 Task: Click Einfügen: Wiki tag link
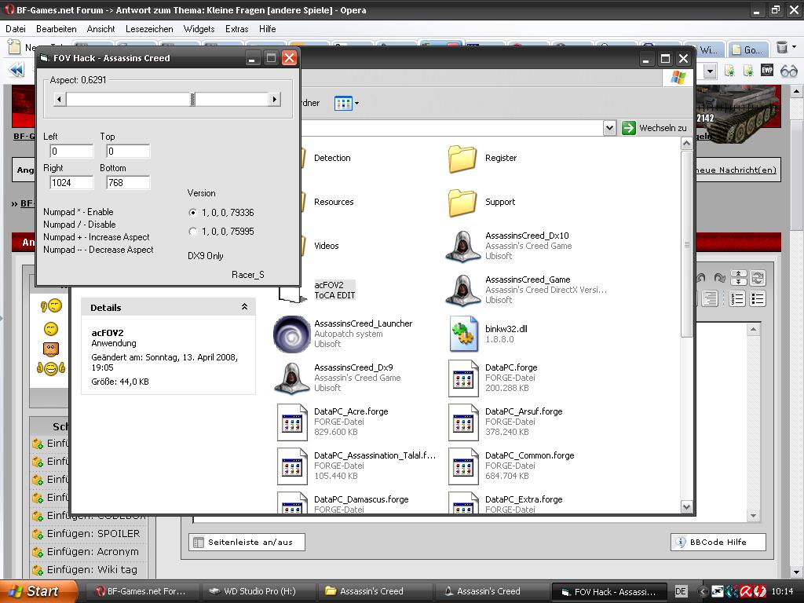click(93, 569)
